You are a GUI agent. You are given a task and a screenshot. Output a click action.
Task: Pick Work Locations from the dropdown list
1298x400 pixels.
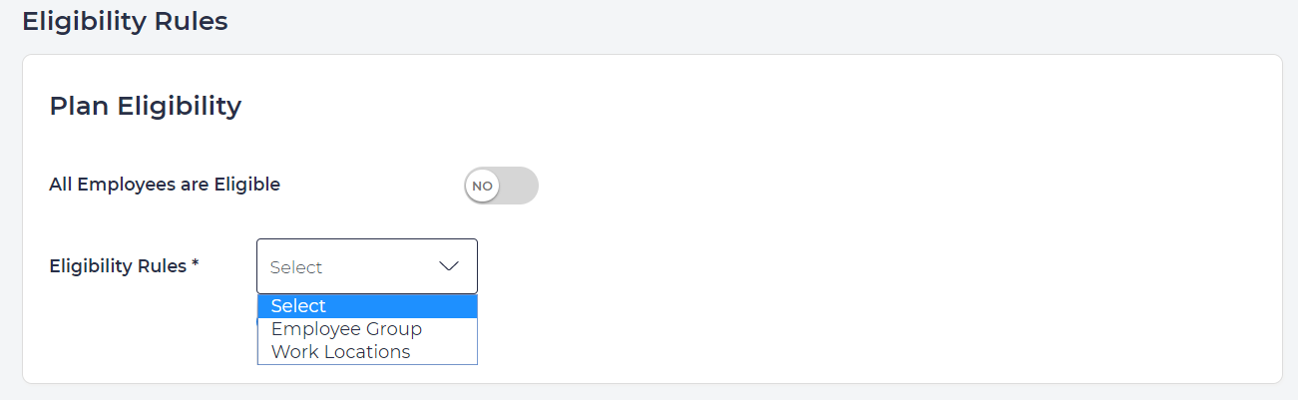click(x=340, y=352)
